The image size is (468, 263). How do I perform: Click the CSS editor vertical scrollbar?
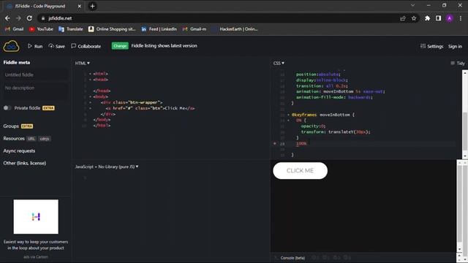(465, 114)
